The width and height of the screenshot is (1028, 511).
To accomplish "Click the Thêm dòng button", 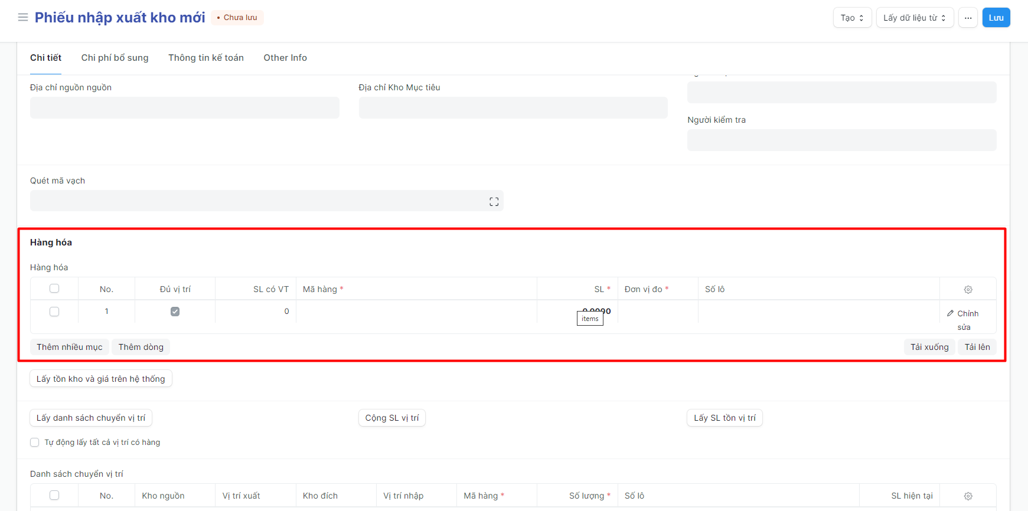I will tap(141, 347).
